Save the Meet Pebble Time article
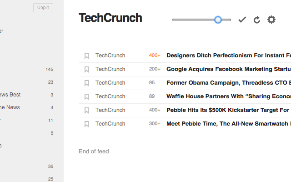 tap(86, 124)
